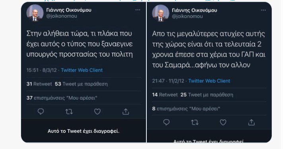Like the left tweet with heart icon
288x149 pixels.
[97, 112]
